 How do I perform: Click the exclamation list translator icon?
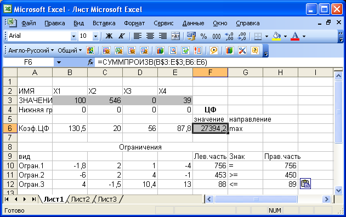(x=198, y=50)
